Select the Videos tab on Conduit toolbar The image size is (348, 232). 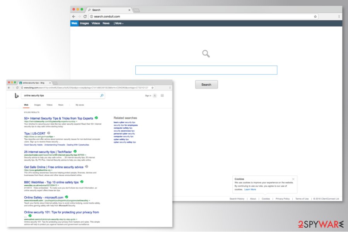click(96, 23)
